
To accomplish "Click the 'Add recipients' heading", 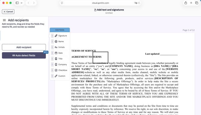I will 18,20.
